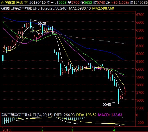148x132 pixels.
Task: Click the 6000 price axis label
Action: click(x=140, y=69)
